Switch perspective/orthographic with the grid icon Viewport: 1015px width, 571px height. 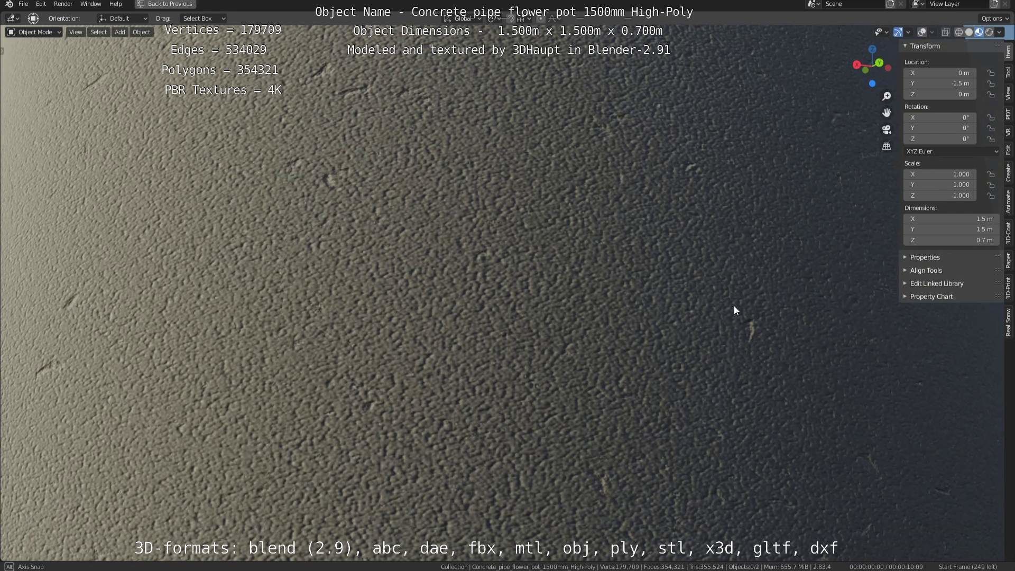click(x=887, y=146)
